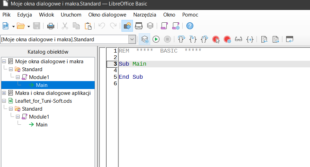
Task: Select Module1 under 'Moje okna dialogowe i makra'
Action: click(39, 77)
